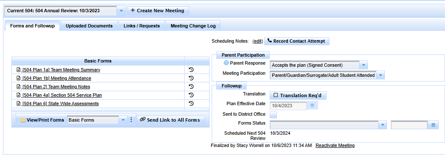Click the Forms Status date input field

click(409, 125)
